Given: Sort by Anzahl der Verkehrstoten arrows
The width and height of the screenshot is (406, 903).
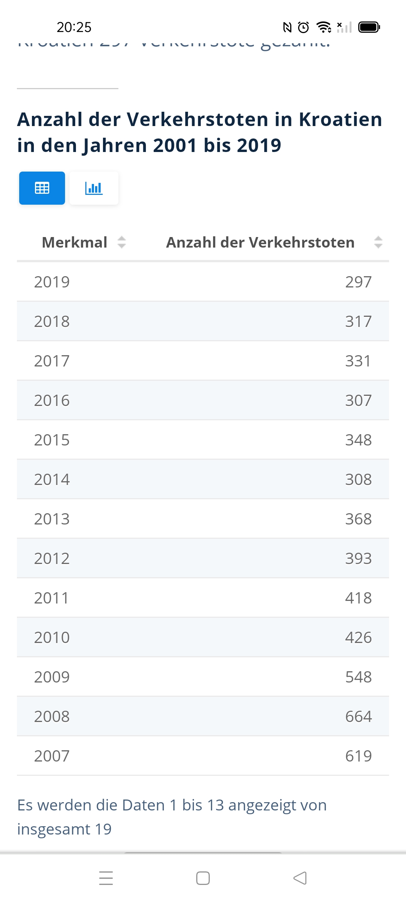Looking at the screenshot, I should point(378,242).
